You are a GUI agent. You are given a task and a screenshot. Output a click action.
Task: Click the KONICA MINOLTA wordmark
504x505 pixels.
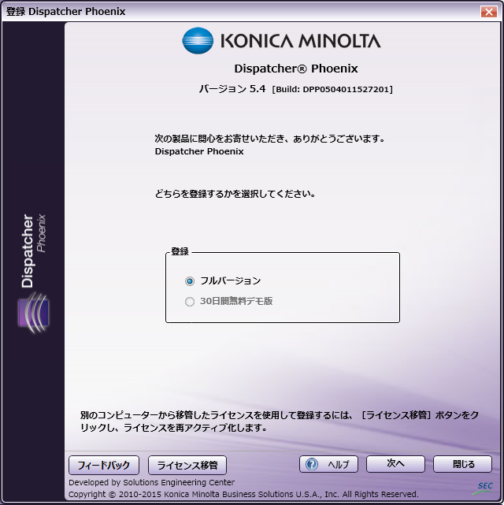[301, 41]
